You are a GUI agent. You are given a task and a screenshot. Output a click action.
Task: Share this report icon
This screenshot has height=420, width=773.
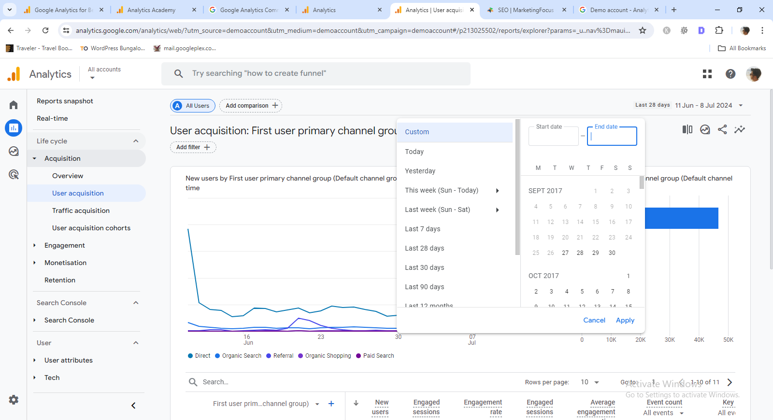(x=722, y=129)
